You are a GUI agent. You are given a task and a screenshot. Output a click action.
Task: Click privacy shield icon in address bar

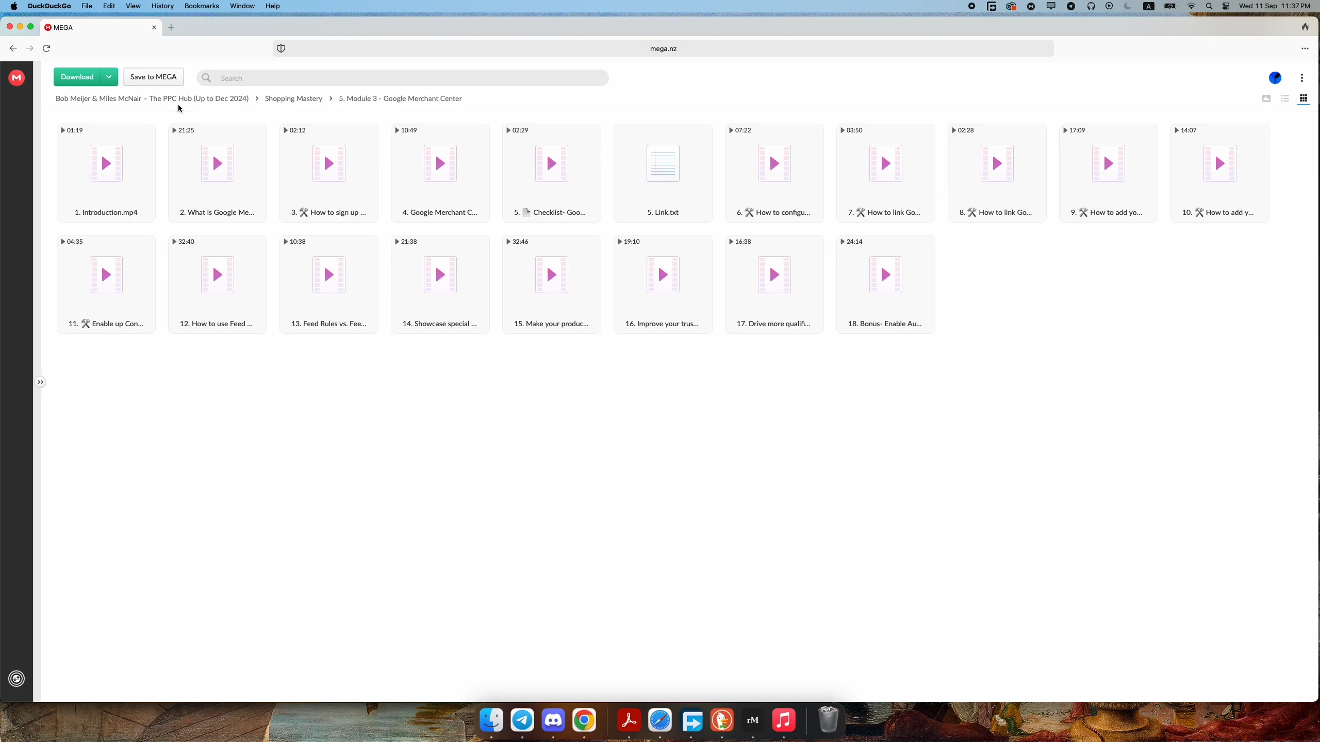point(281,48)
